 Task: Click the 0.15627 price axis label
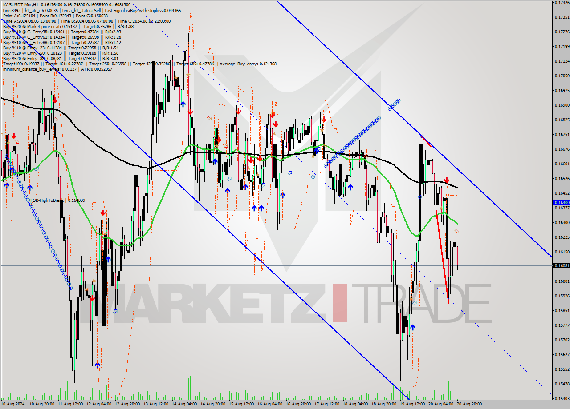562,354
